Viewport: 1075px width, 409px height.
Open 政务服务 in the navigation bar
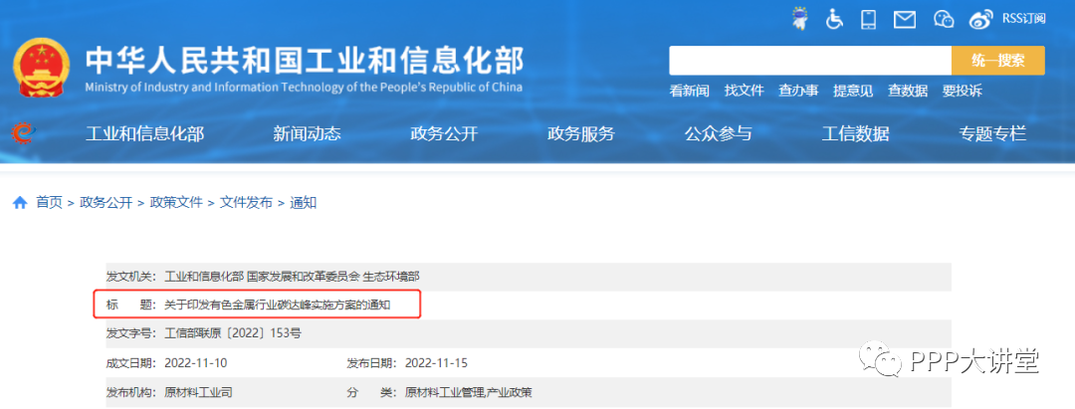pos(581,134)
